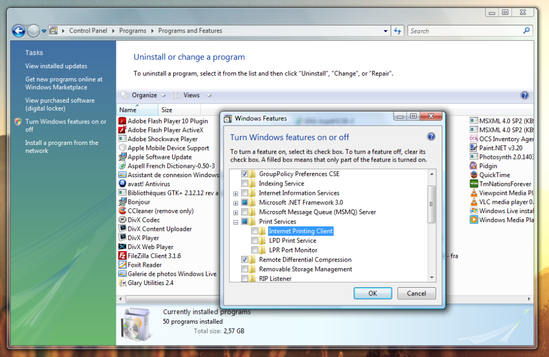Enable Removable Storage Management checkbox

(244, 269)
